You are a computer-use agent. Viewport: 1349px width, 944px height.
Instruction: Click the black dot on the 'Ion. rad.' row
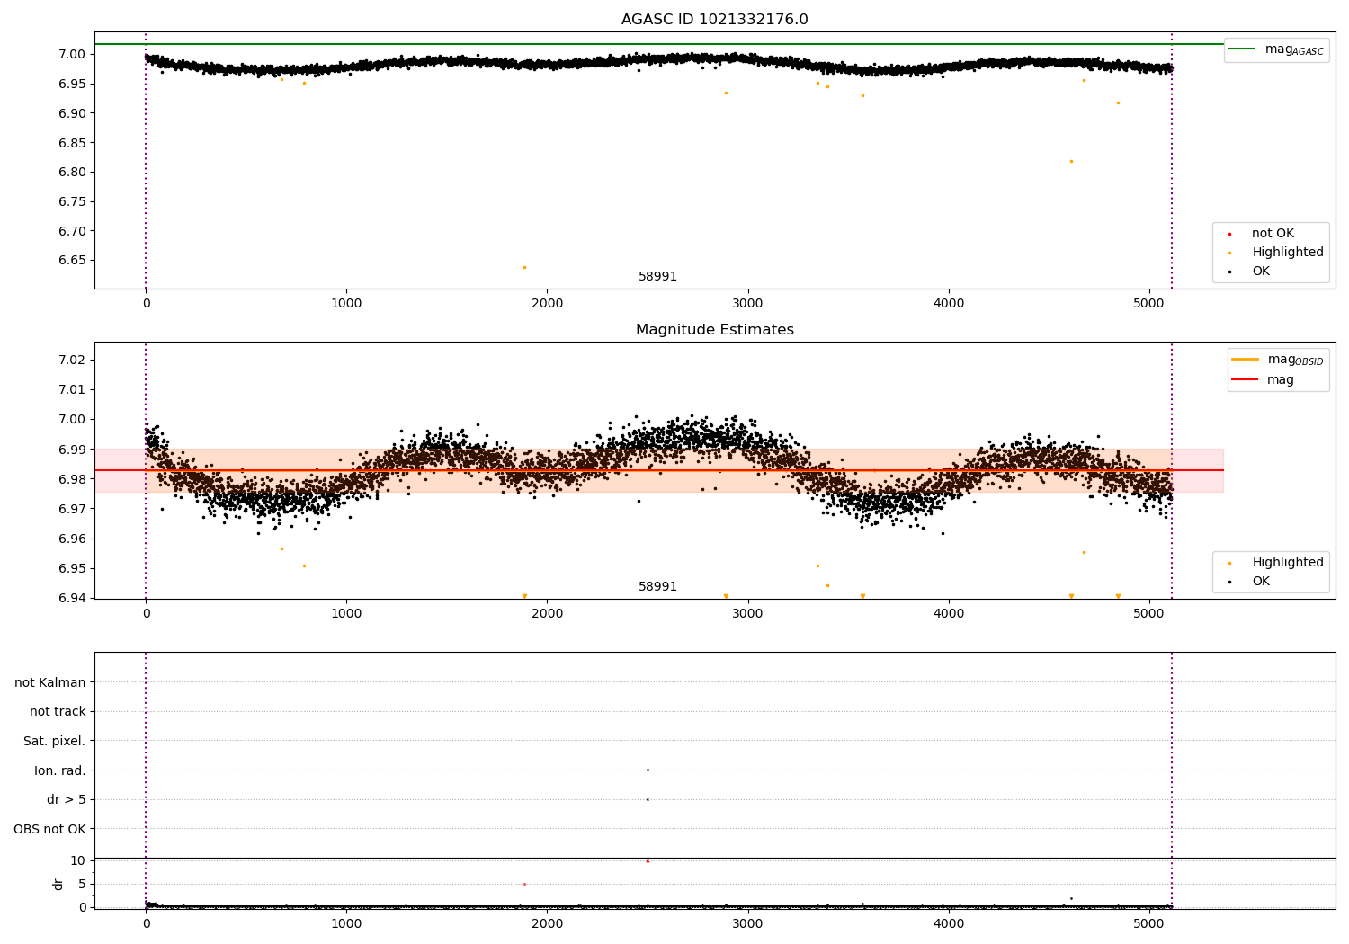point(648,770)
